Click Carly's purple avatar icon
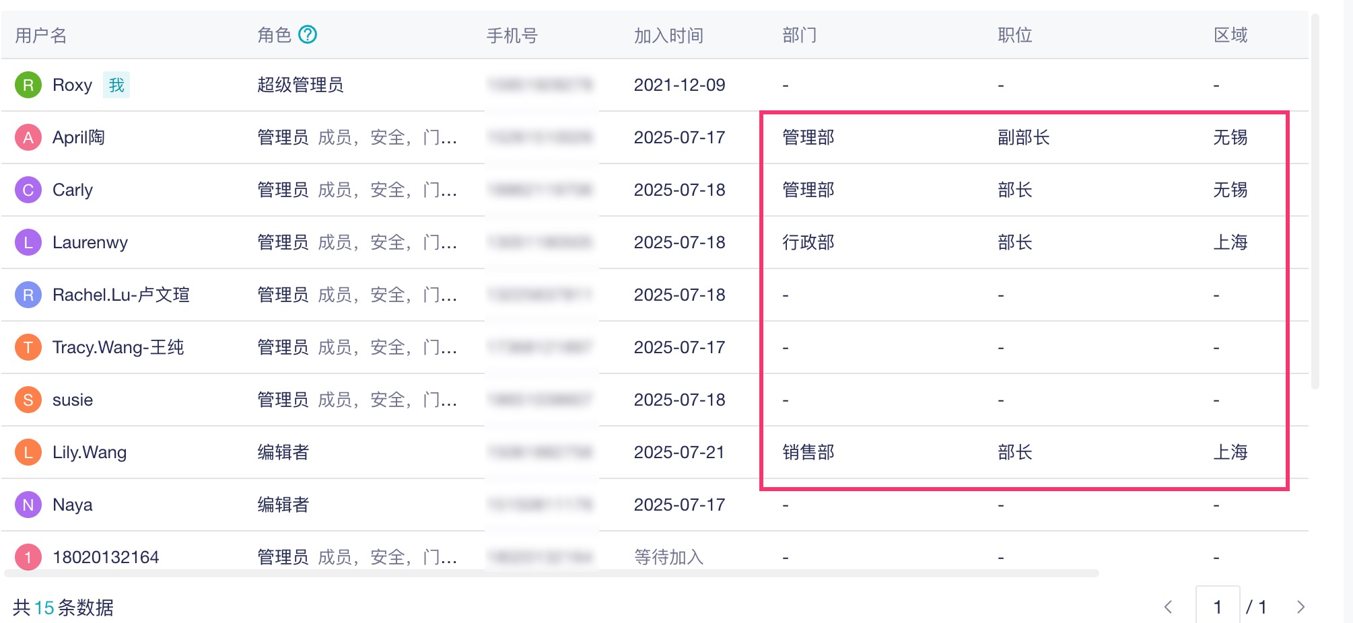Image resolution: width=1353 pixels, height=623 pixels. pyautogui.click(x=28, y=190)
